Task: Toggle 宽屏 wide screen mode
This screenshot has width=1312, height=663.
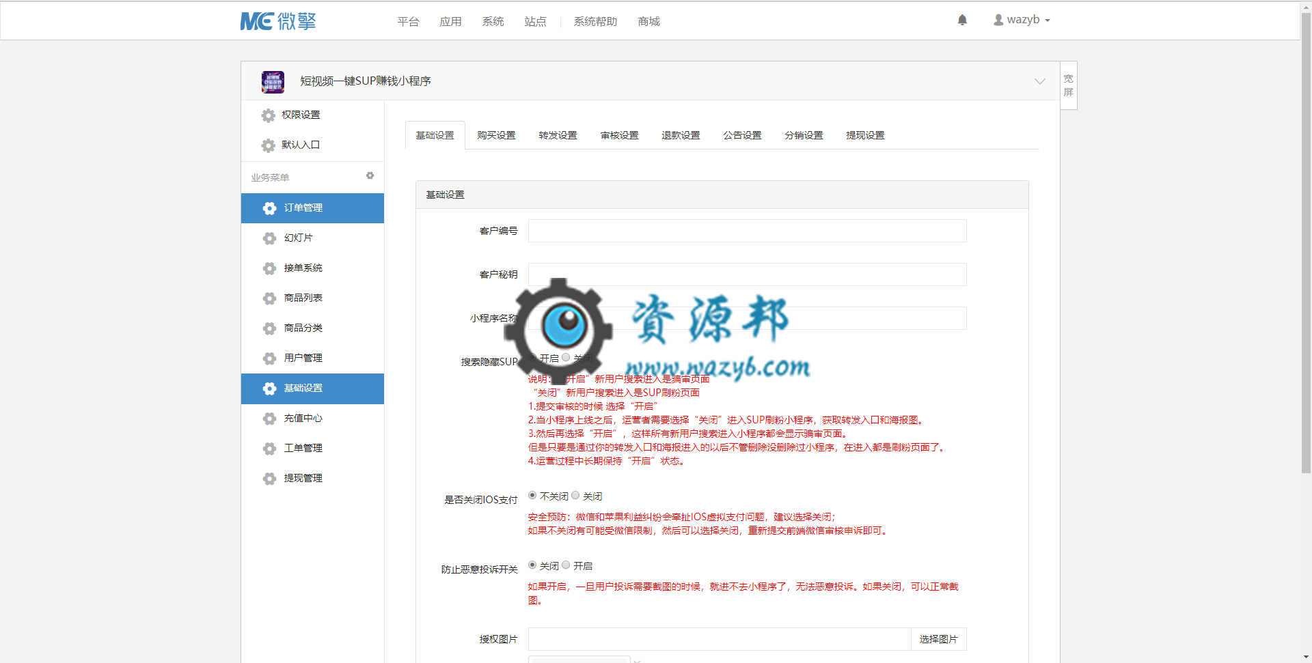Action: coord(1069,85)
